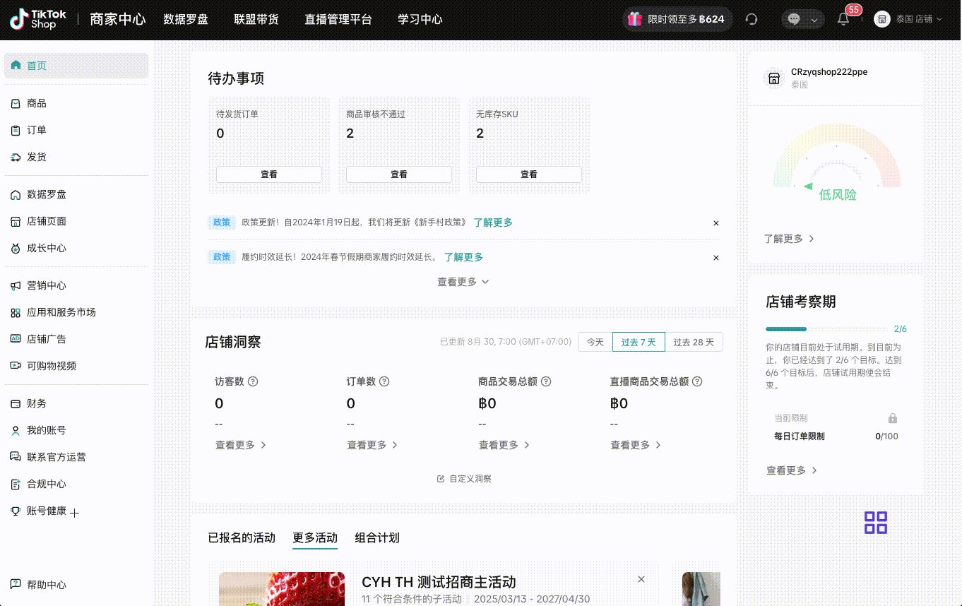This screenshot has width=962, height=606.
Task: Select the 过去 7 天 time range
Action: [638, 342]
